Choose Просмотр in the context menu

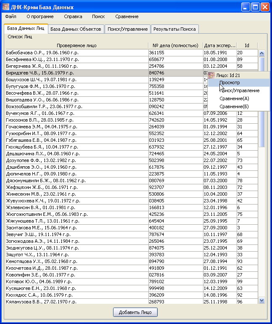[239, 82]
